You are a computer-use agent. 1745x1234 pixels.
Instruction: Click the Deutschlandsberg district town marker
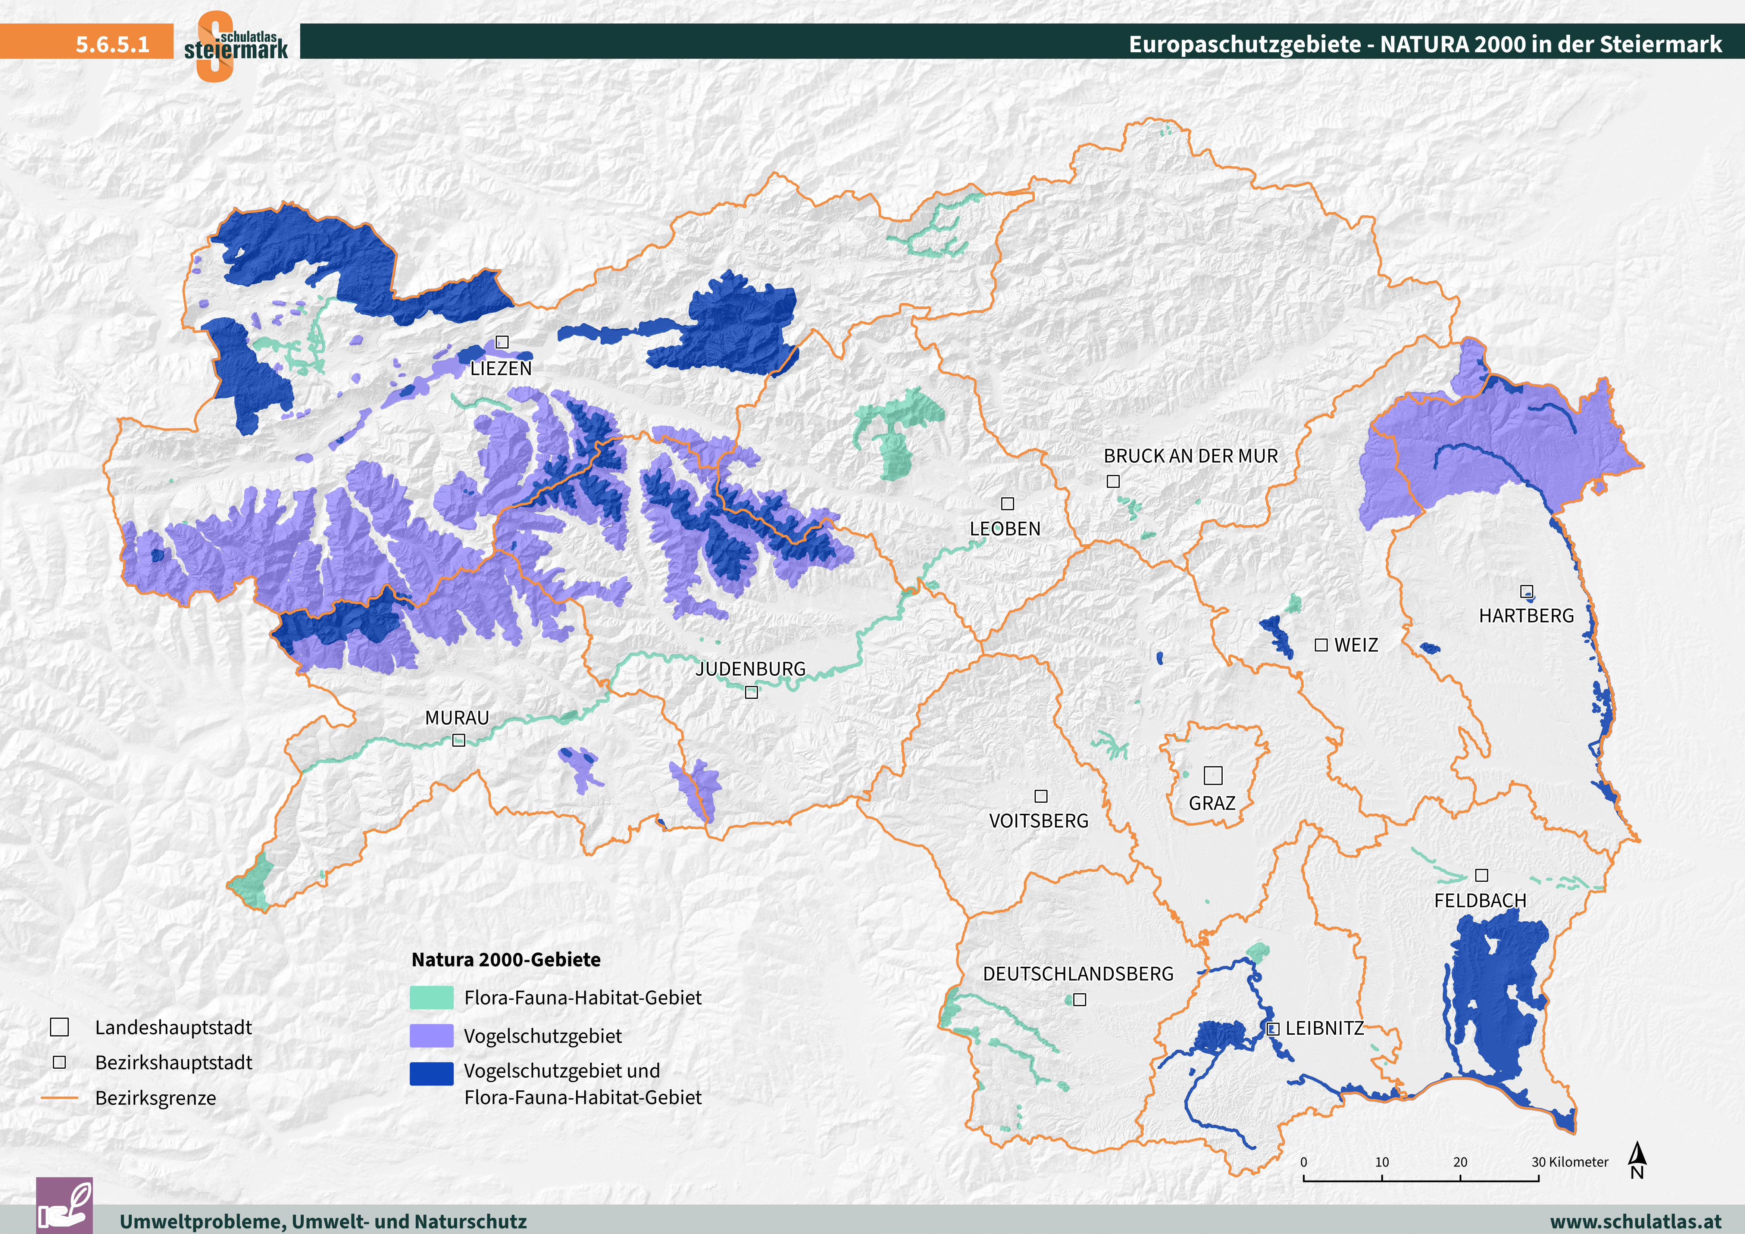pos(1080,1000)
